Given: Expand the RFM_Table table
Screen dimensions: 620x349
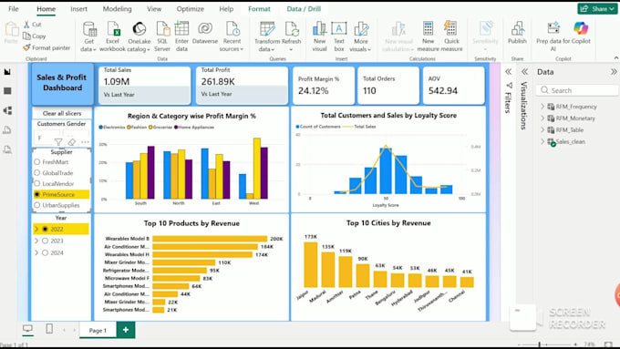Looking at the screenshot, I should (542, 129).
